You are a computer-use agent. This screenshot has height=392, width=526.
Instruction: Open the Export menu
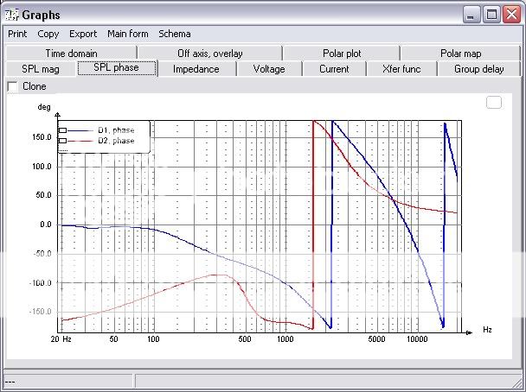coord(83,35)
